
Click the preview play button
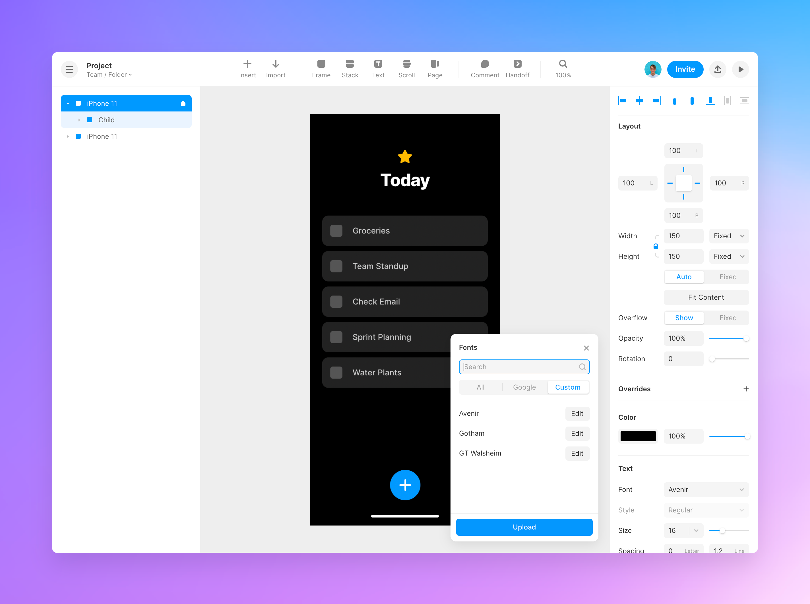point(741,69)
